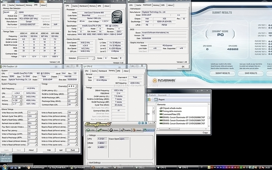Click the Exit button in CPU-Tweaker
The image size is (272, 170).
[x=73, y=150]
